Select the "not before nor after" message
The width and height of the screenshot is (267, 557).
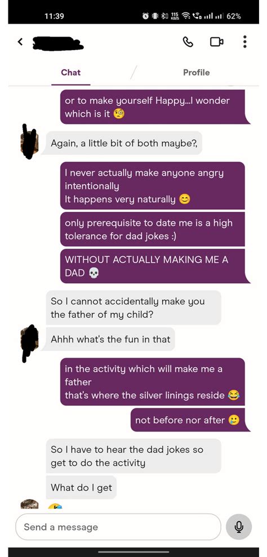coord(188,420)
